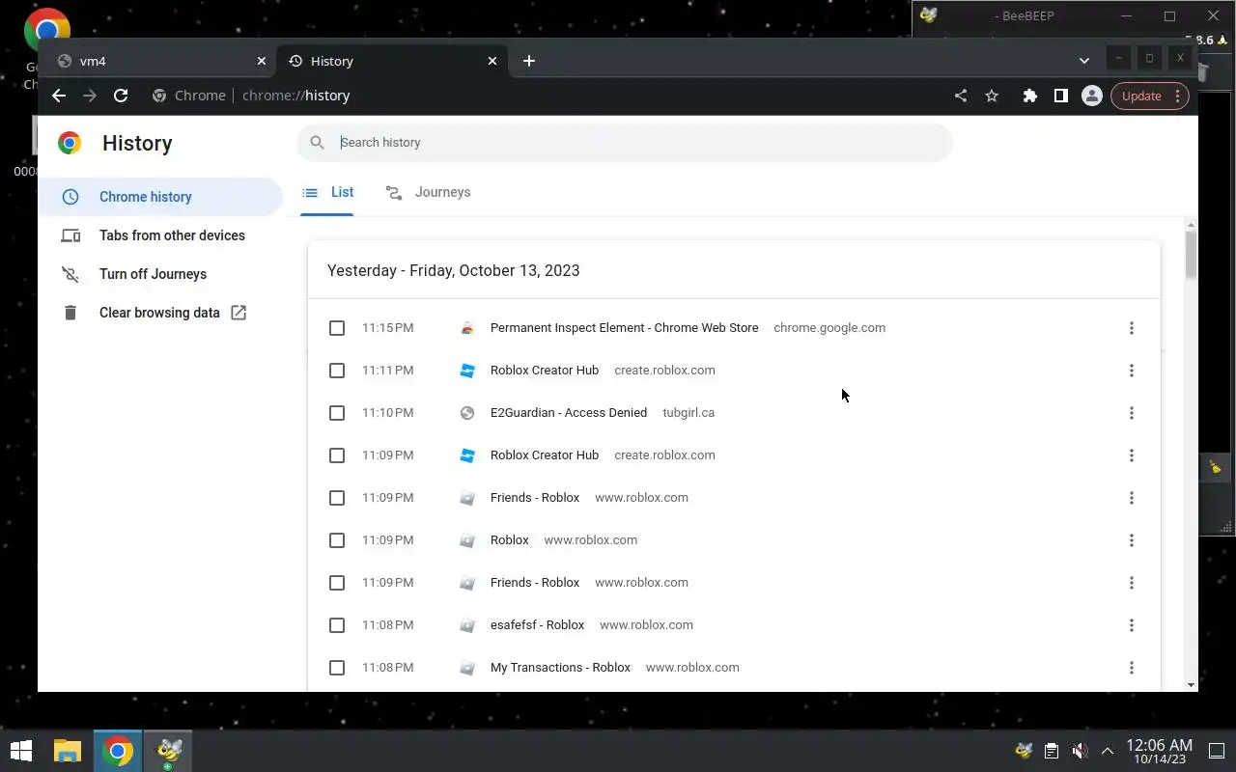Click the history page scrollbar thumb
1236x772 pixels.
pos(1191,255)
